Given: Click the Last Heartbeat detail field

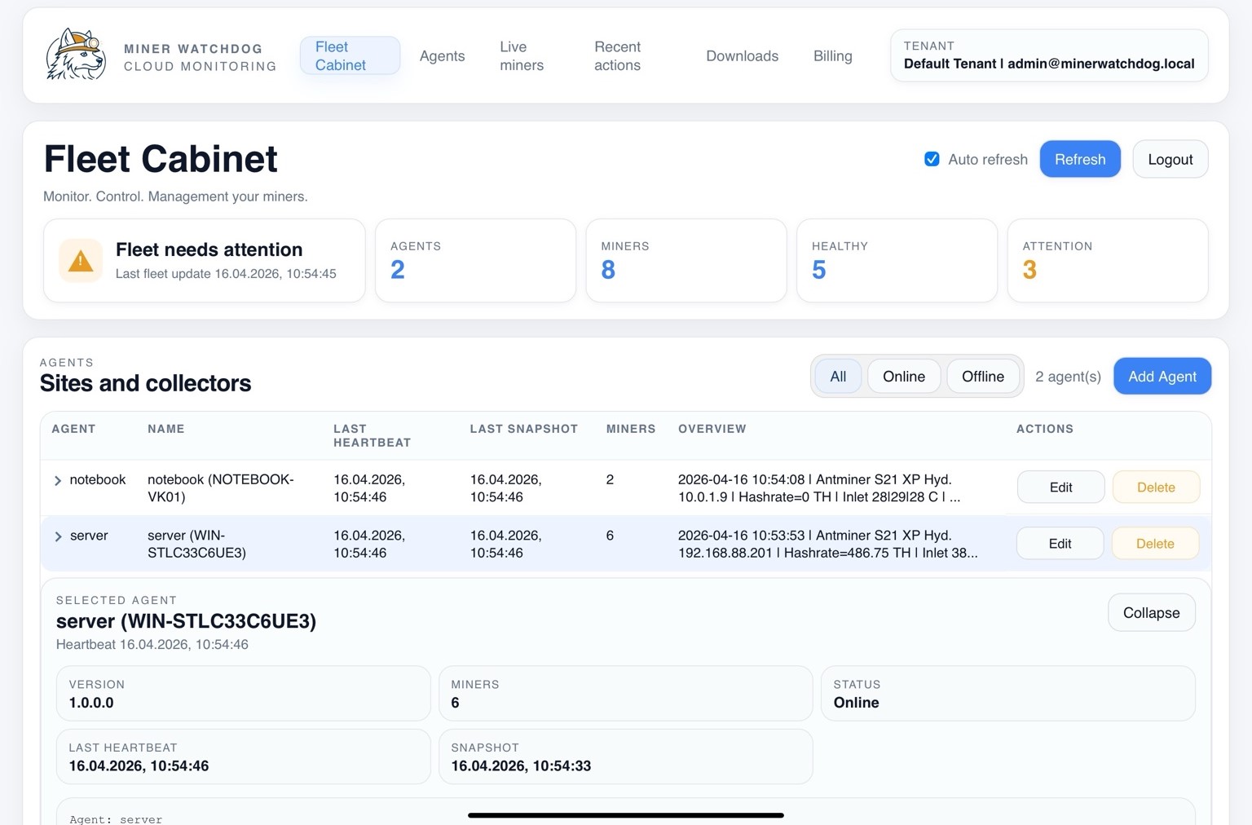Looking at the screenshot, I should click(x=243, y=757).
